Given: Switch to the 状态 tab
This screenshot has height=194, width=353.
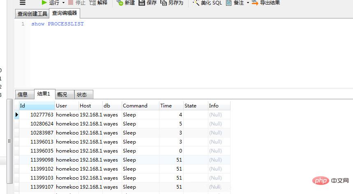Looking at the screenshot, I should click(x=84, y=94).
